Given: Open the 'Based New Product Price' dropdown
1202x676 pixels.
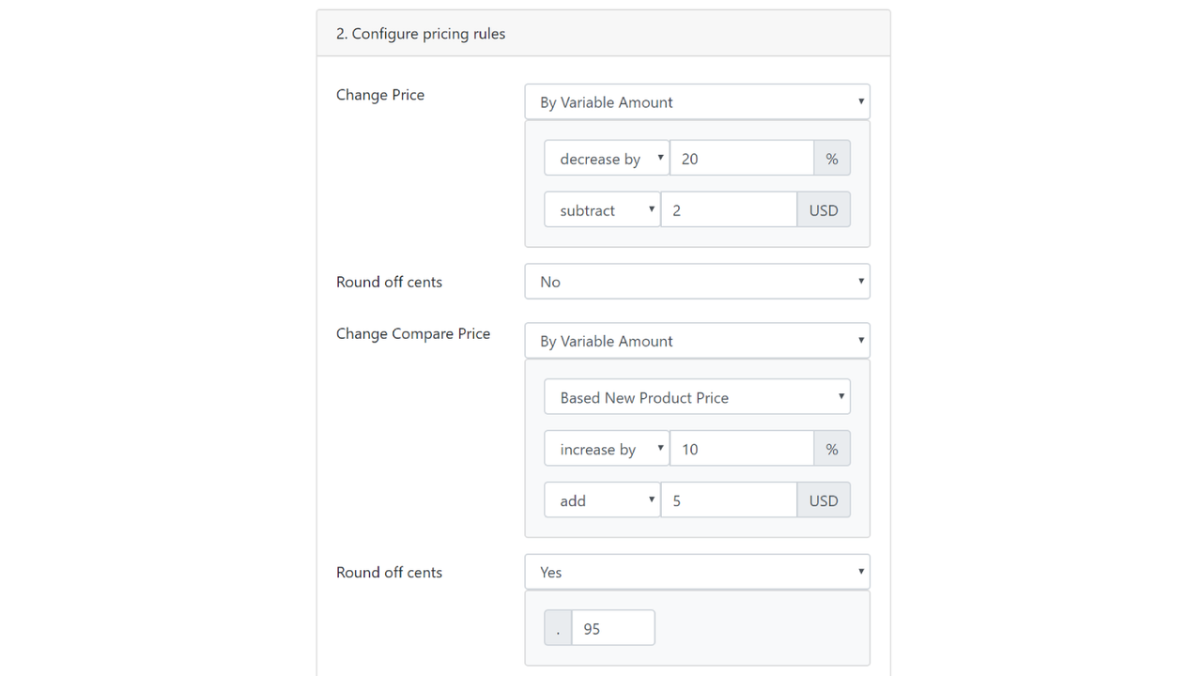Looking at the screenshot, I should pyautogui.click(x=697, y=396).
